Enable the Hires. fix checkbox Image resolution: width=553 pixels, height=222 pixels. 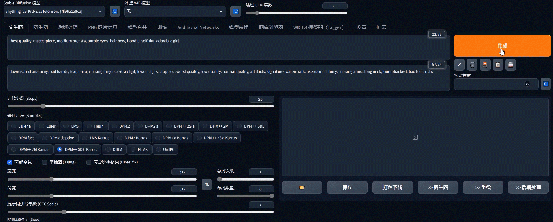pos(89,162)
